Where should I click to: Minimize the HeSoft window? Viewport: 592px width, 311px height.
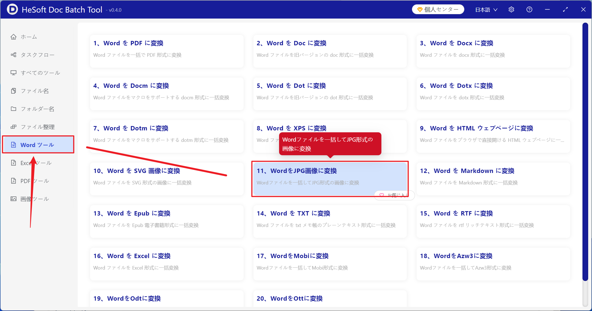(547, 10)
